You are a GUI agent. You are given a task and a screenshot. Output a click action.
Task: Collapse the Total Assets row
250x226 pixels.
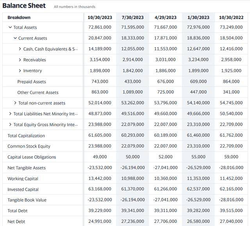point(10,27)
